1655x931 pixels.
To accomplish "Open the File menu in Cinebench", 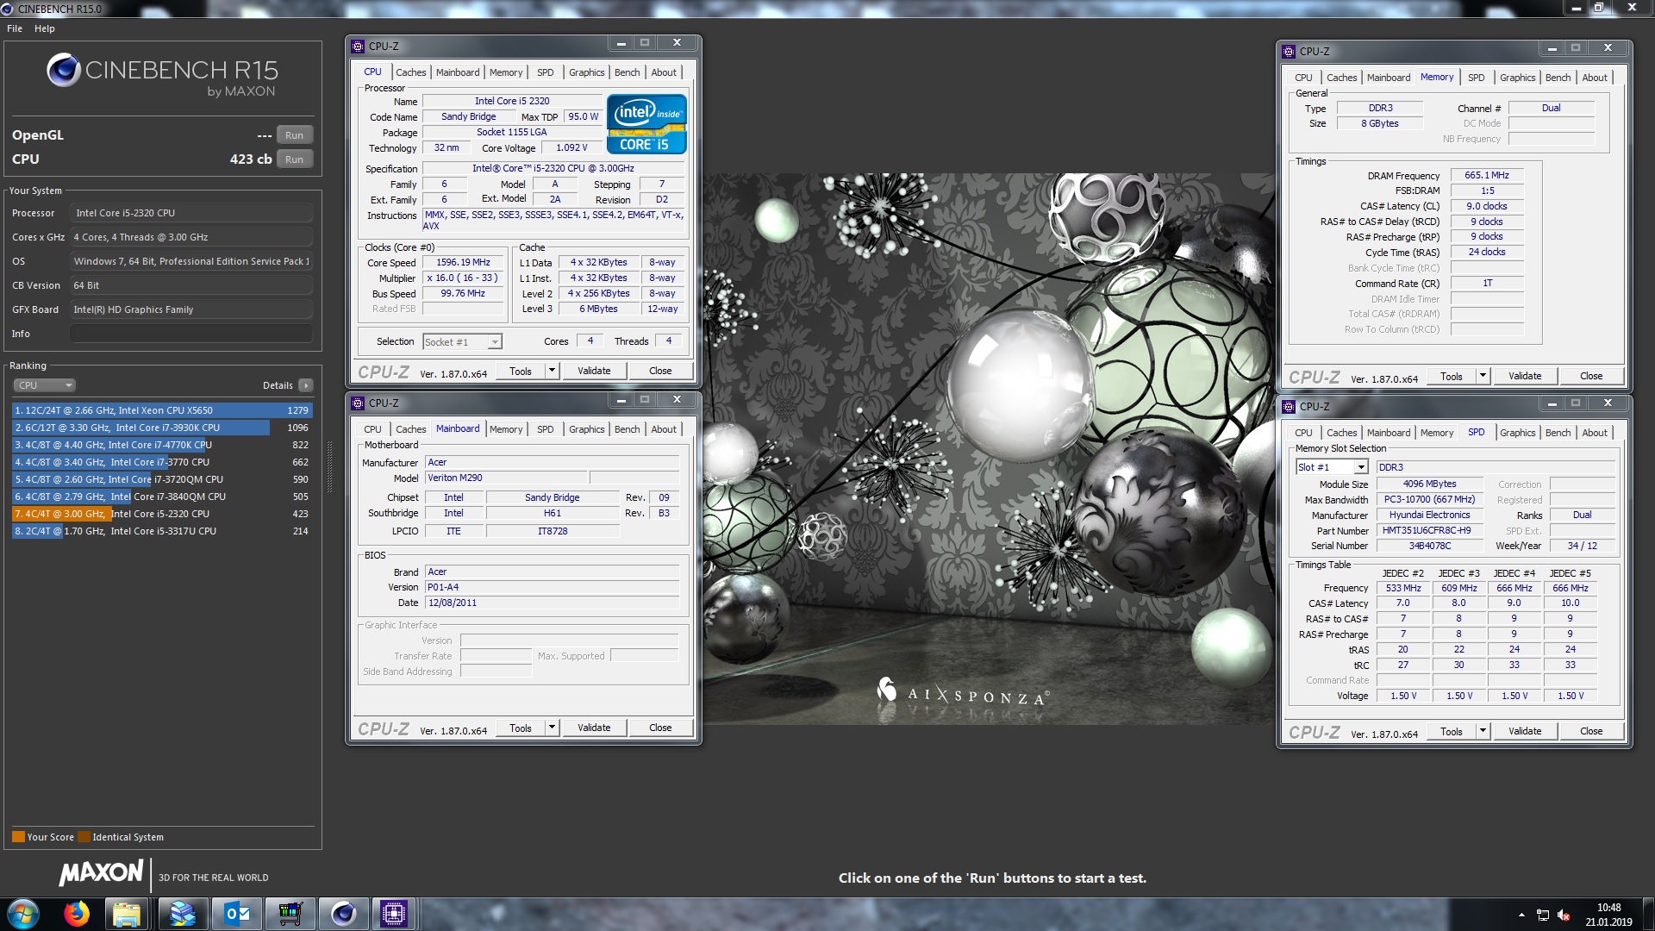I will (15, 28).
